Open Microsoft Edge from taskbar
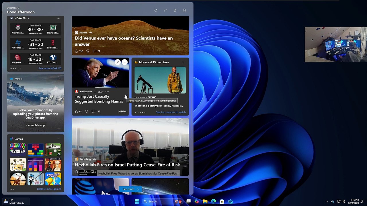The image size is (367, 206). (213, 201)
